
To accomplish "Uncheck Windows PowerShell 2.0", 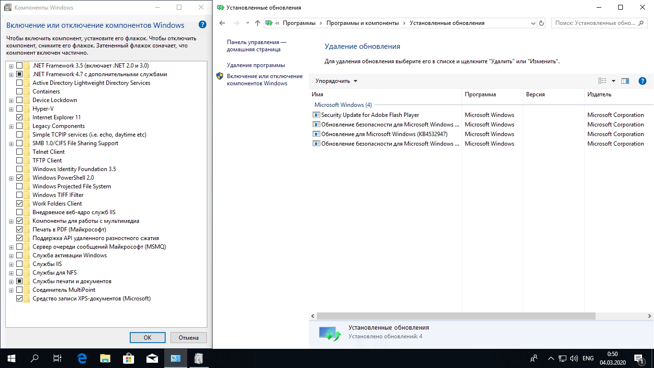I will click(x=20, y=178).
